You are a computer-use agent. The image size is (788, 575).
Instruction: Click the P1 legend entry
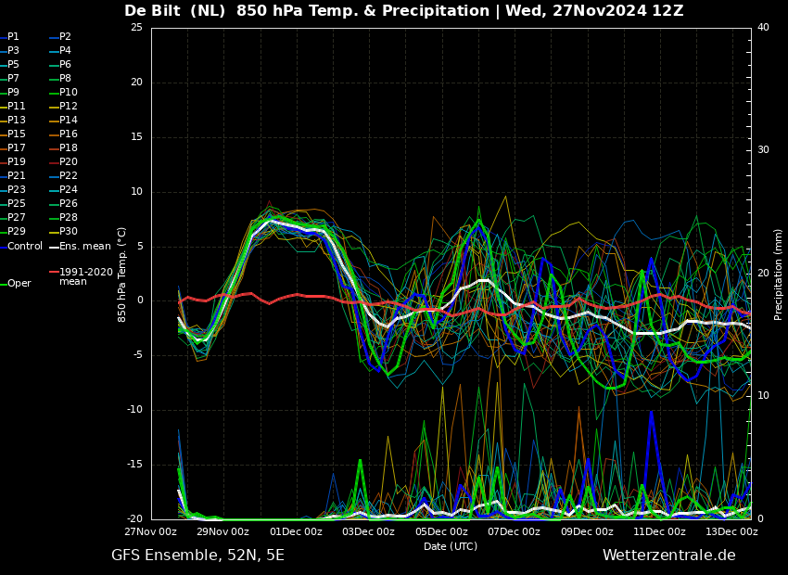point(9,37)
